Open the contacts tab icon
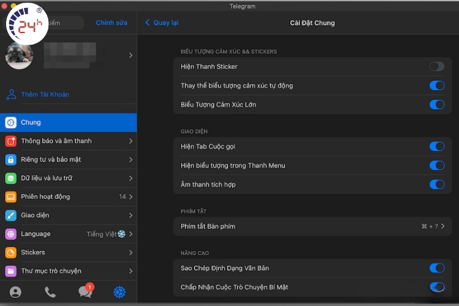The image size is (459, 306). click(x=15, y=292)
